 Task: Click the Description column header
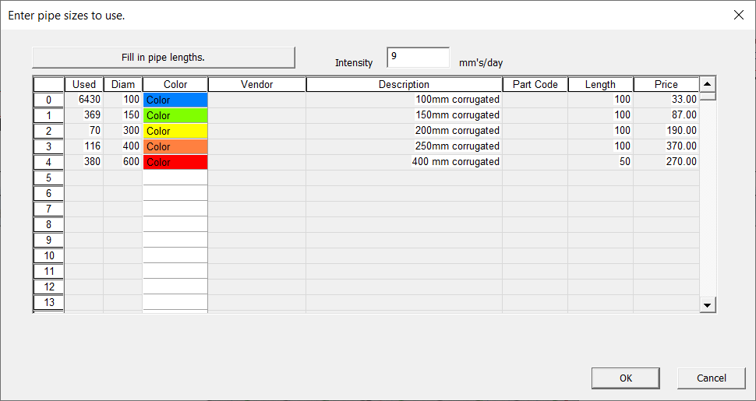click(404, 84)
